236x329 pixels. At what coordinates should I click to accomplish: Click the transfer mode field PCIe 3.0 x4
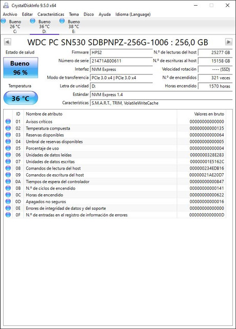(121, 78)
